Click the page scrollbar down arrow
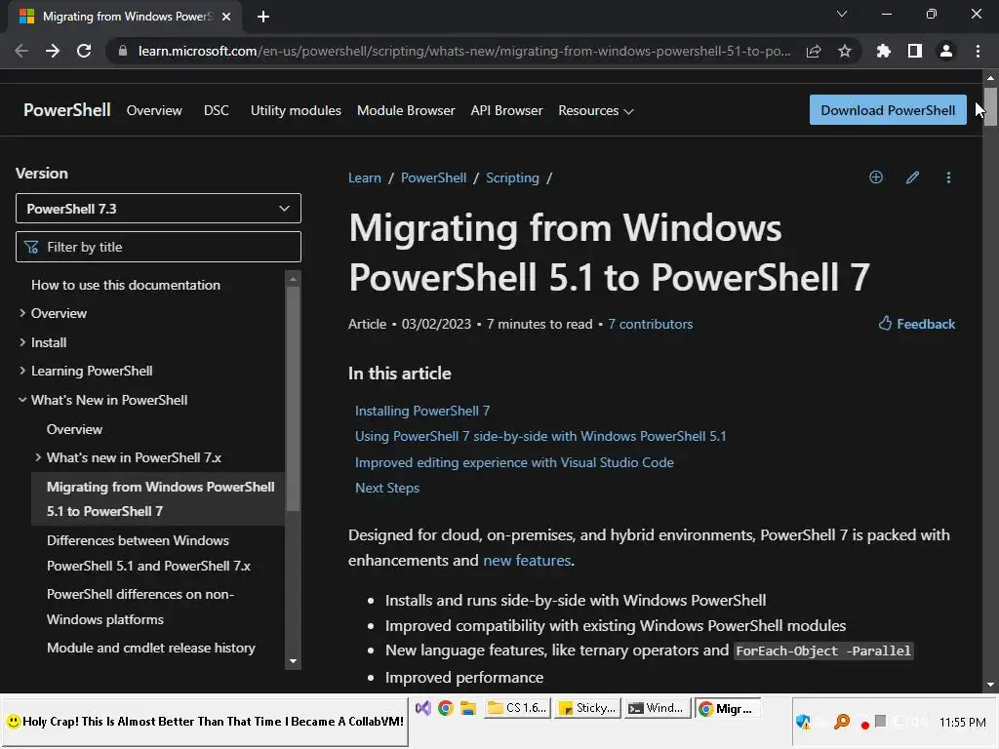Screen dimensions: 999x749 (x=990, y=685)
